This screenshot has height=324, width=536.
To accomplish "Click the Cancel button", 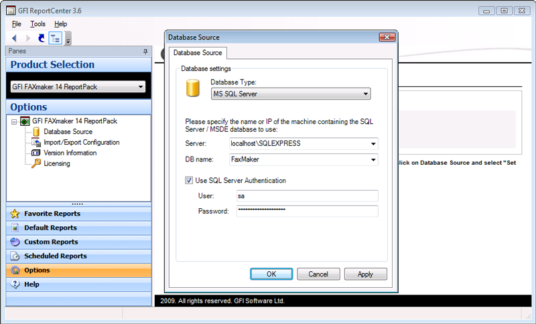I will pyautogui.click(x=318, y=274).
